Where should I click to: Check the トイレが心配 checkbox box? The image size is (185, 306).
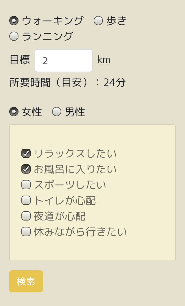point(26,200)
